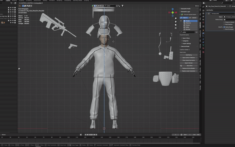Screen dimensions: 235x147
Task: Click the camera view viewport gizmo
Action: tap(175, 25)
